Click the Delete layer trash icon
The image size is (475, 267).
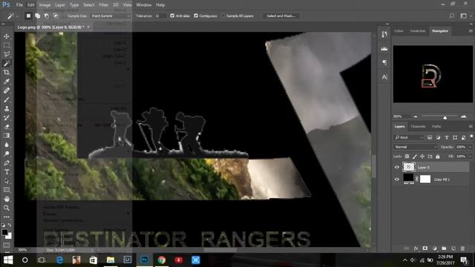pos(462,248)
